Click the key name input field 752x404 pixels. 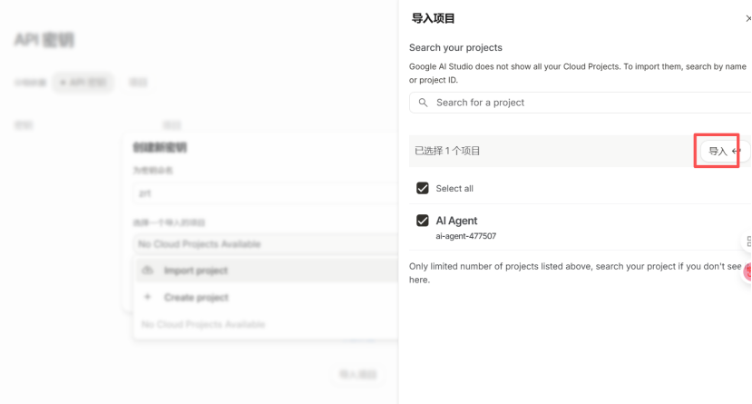pyautogui.click(x=265, y=193)
